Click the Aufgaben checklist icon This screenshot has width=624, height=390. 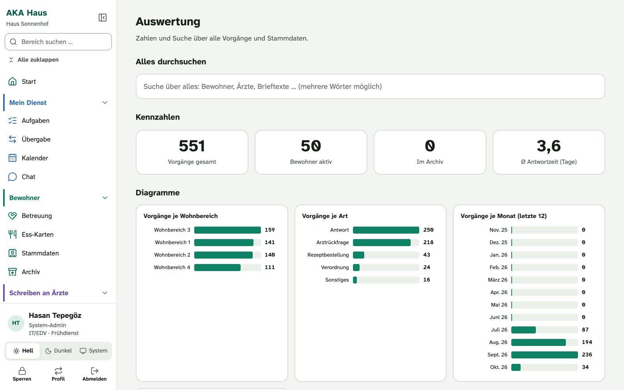(12, 121)
